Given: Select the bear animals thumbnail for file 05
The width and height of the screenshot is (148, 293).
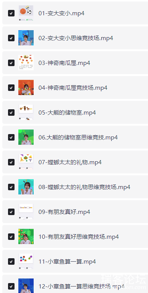Looking at the screenshot, I should [26, 112].
